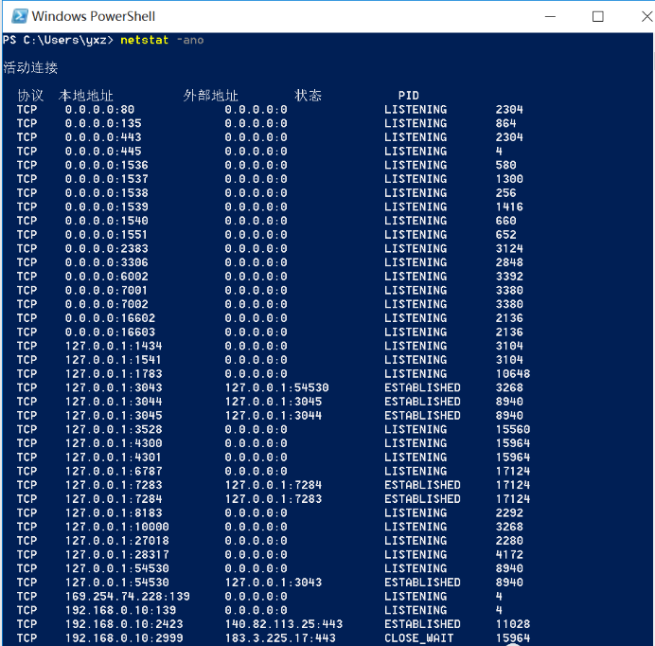Screen dimensions: 655x646
Task: Click local address 0.0.0.0:1539
Action: pos(107,207)
